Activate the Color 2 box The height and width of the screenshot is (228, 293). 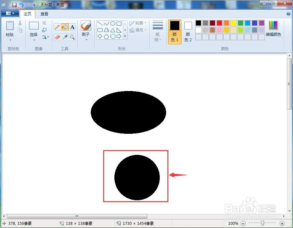coord(188,32)
